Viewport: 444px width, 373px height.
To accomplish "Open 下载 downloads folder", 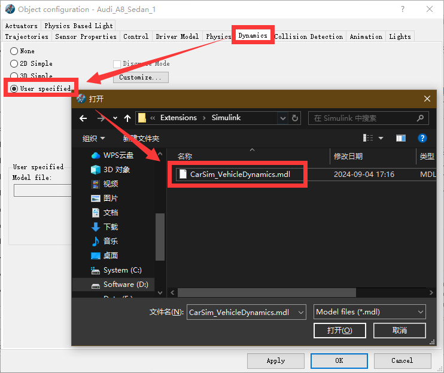I will [105, 227].
